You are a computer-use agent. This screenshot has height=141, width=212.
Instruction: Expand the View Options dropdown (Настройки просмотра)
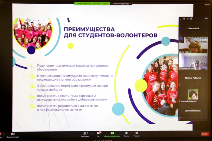[122, 4]
